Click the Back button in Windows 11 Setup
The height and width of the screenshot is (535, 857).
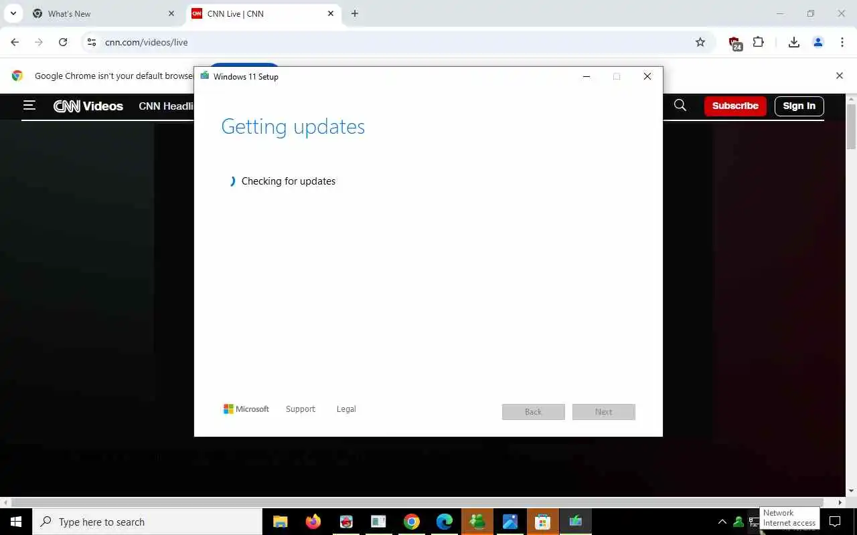[x=534, y=412]
